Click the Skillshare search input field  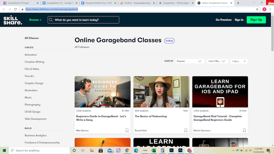click(84, 20)
